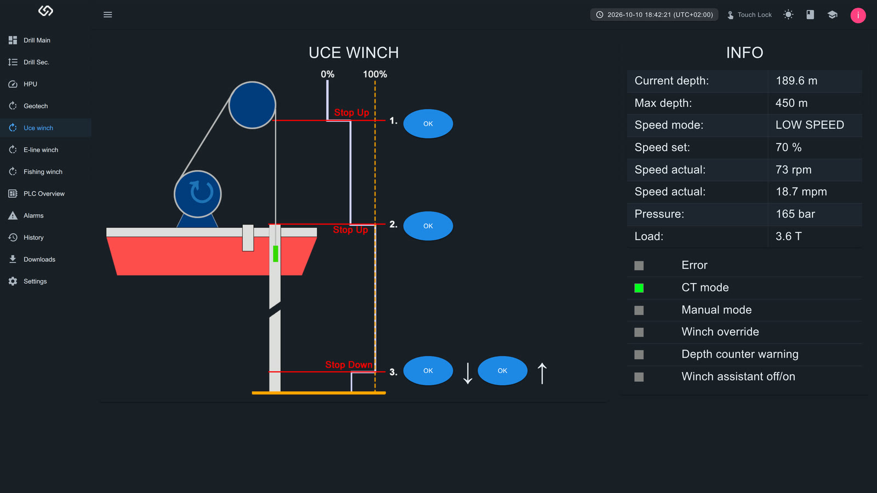Screen dimensions: 877x493
Task: Open the Drill Sec. page
Action: (x=45, y=62)
